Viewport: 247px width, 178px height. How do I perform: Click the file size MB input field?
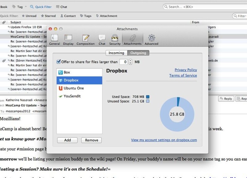click(124, 62)
